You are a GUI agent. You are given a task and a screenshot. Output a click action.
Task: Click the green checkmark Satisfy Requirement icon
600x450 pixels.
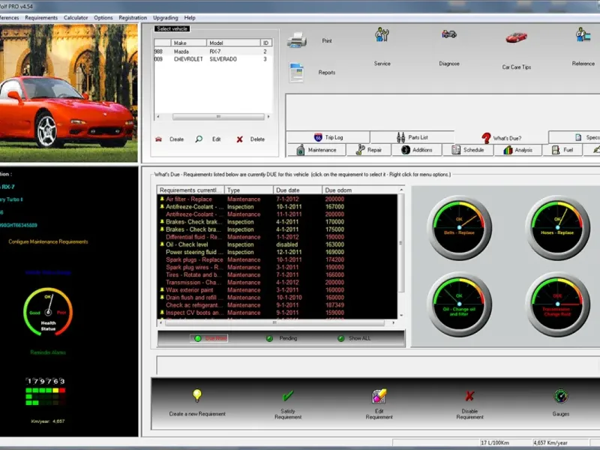[288, 396]
